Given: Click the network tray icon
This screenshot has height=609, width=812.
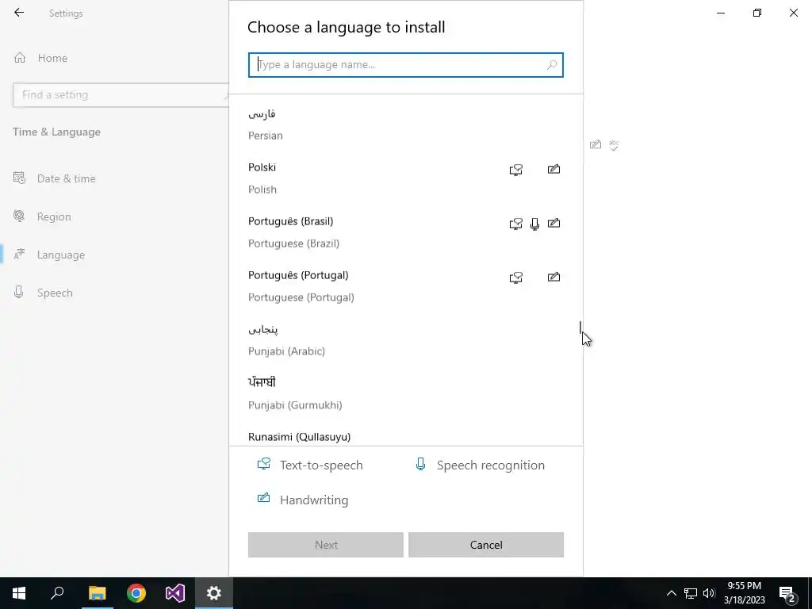Looking at the screenshot, I should 691,593.
